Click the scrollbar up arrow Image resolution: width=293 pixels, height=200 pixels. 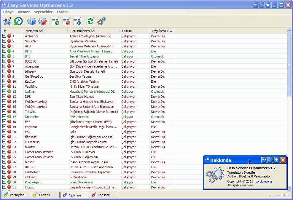click(x=289, y=31)
